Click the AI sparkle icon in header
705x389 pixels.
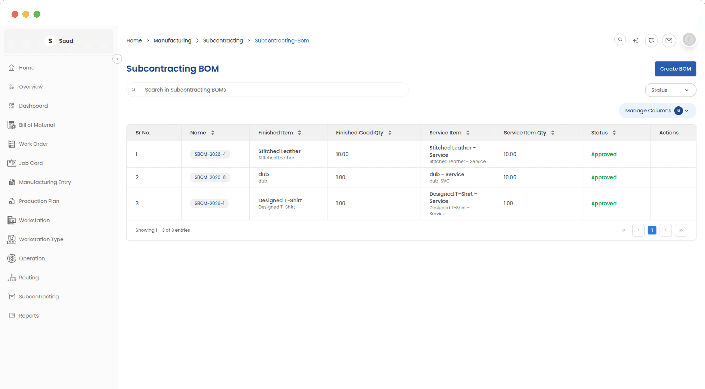click(x=635, y=40)
